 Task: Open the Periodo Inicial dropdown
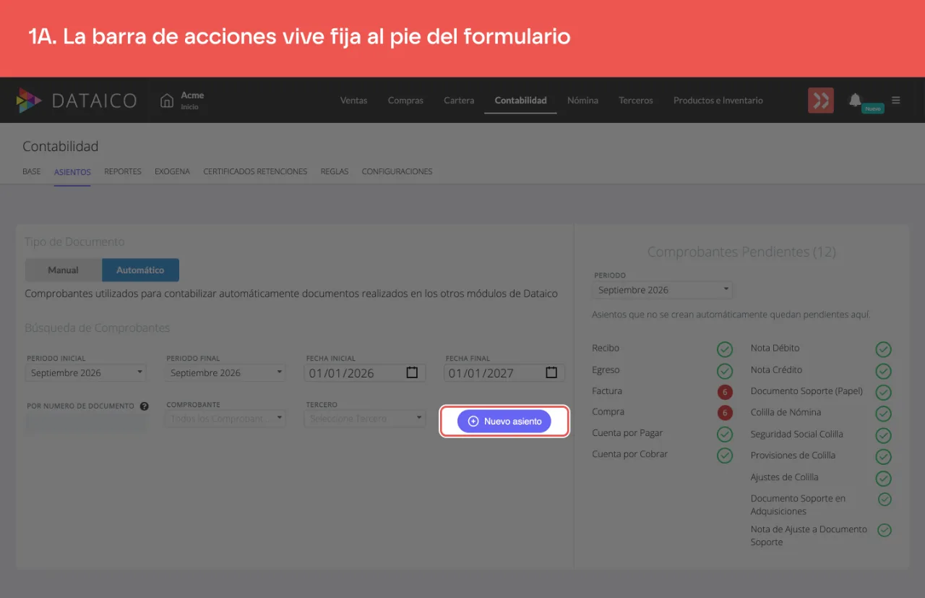(x=86, y=373)
